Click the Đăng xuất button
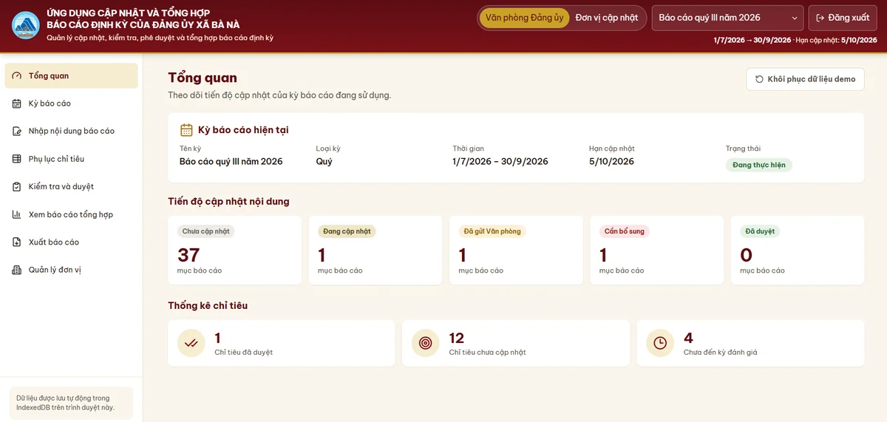Screen dimensions: 887x422 pos(843,18)
